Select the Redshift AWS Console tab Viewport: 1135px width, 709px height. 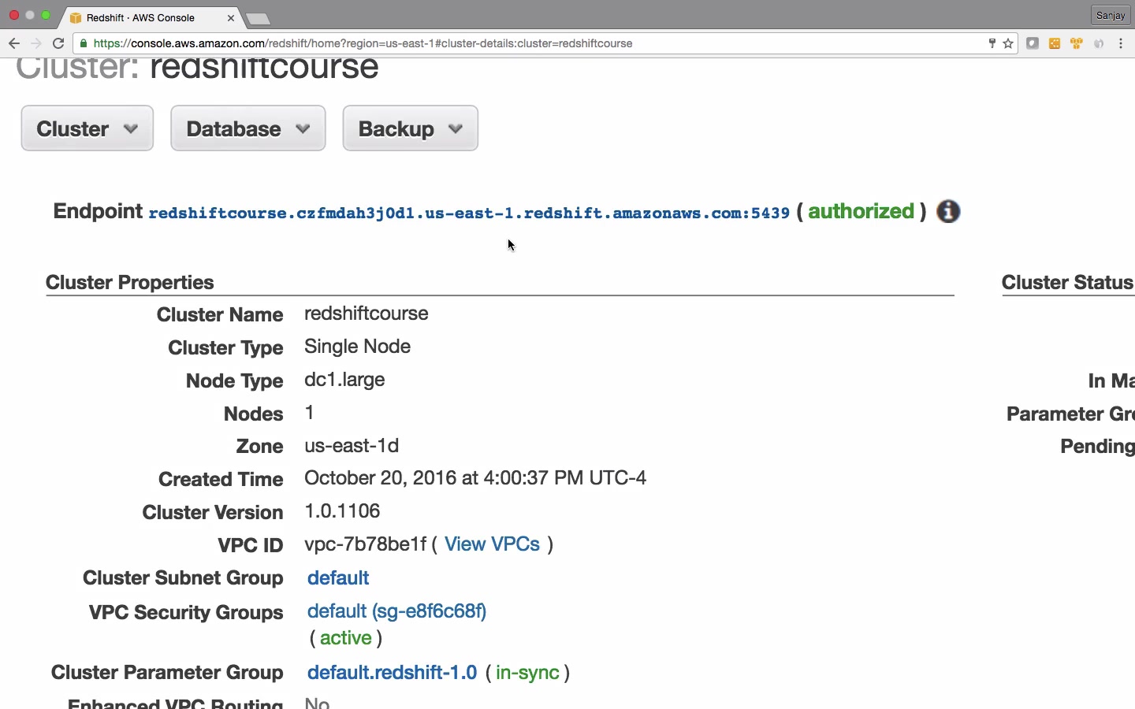coord(142,17)
